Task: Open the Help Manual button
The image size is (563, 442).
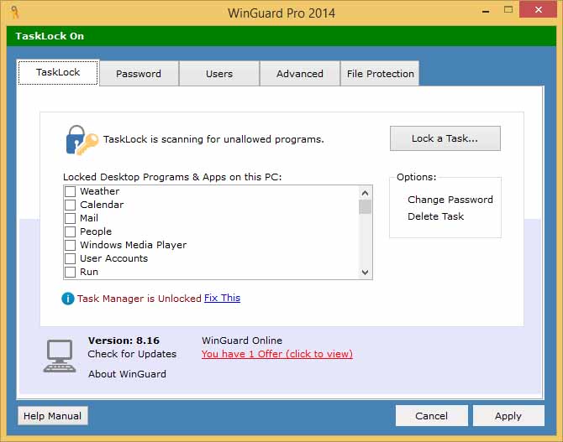Action: 52,416
